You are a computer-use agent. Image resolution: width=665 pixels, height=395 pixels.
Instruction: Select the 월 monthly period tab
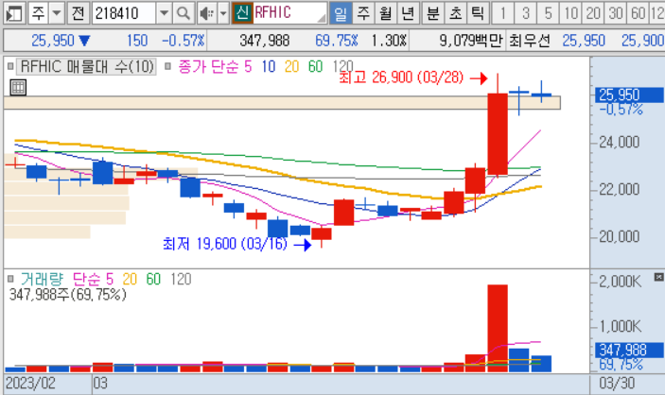pyautogui.click(x=386, y=13)
